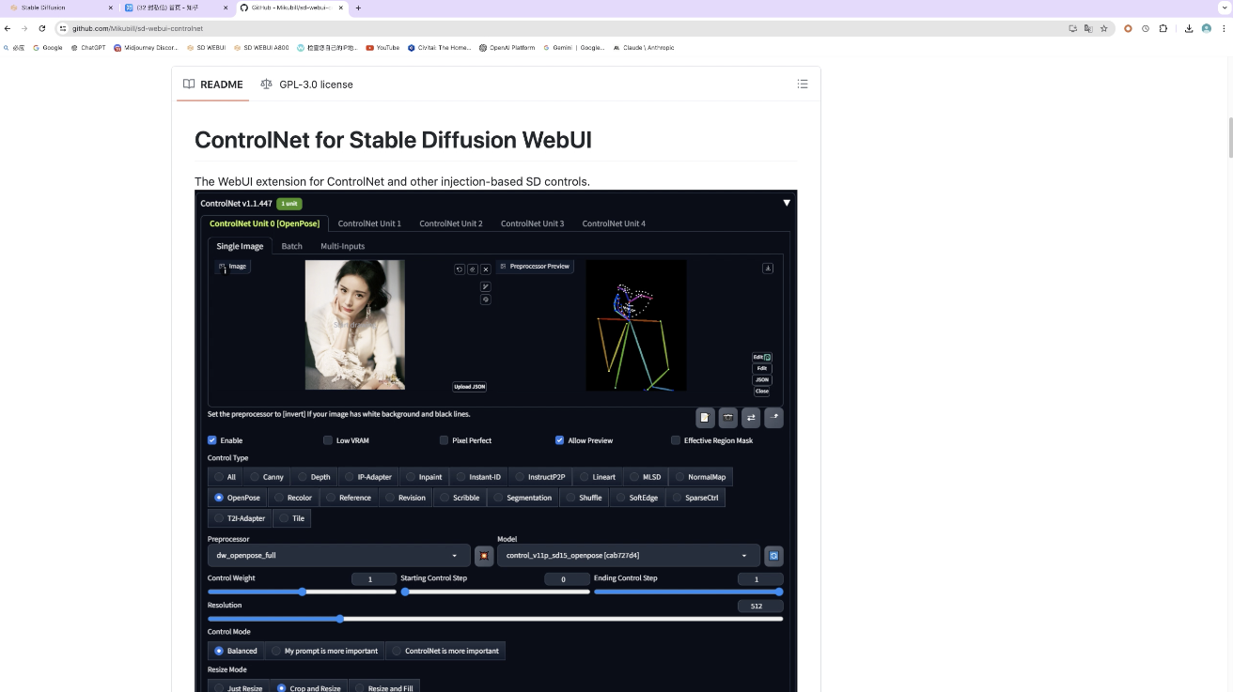The image size is (1233, 692).
Task: Remove the uploaded image with the X icon
Action: click(x=486, y=269)
